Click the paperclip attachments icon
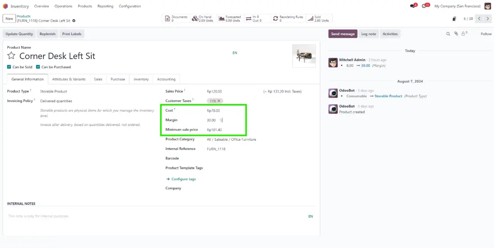Viewport: 494px width, 248px height. click(456, 34)
